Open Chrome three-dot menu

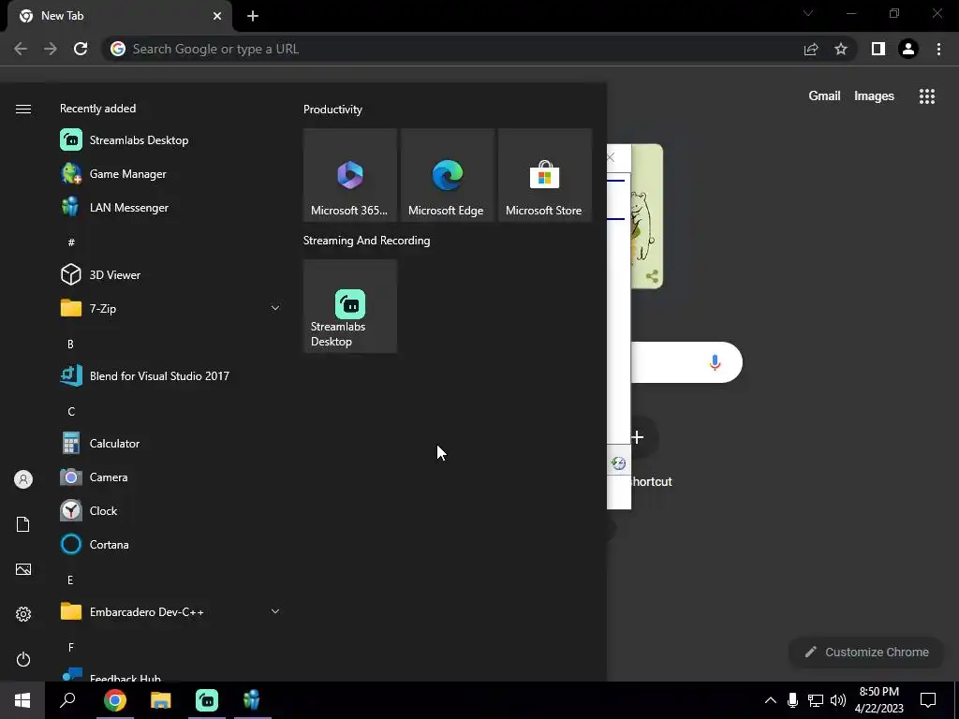(x=938, y=49)
